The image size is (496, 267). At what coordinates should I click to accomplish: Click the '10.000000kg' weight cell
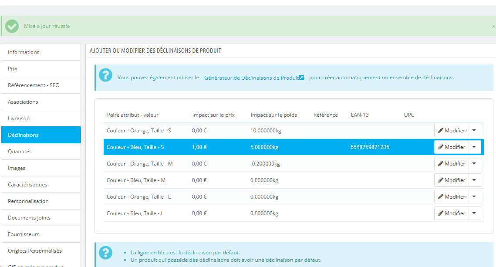click(x=266, y=131)
